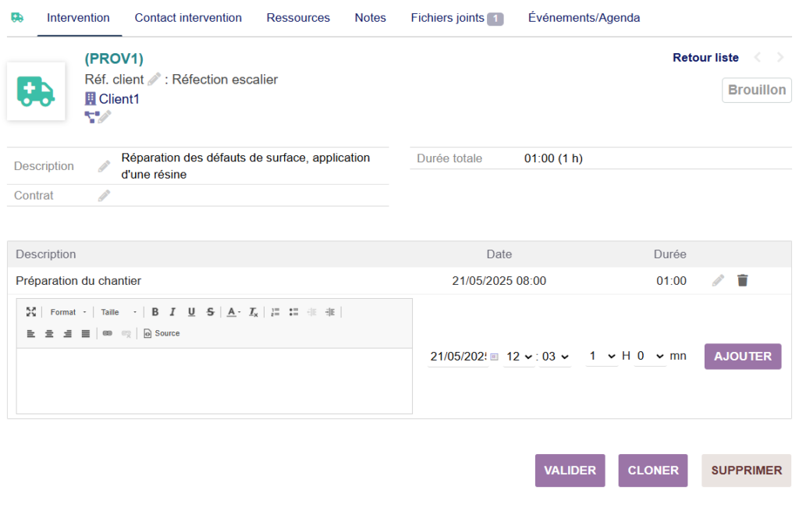Image resolution: width=799 pixels, height=522 pixels.
Task: Apply italic formatting in the editor
Action: [x=173, y=312]
